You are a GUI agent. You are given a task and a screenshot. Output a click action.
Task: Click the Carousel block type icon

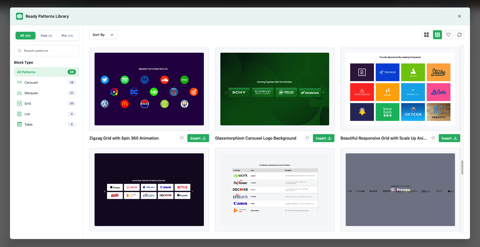(20, 82)
